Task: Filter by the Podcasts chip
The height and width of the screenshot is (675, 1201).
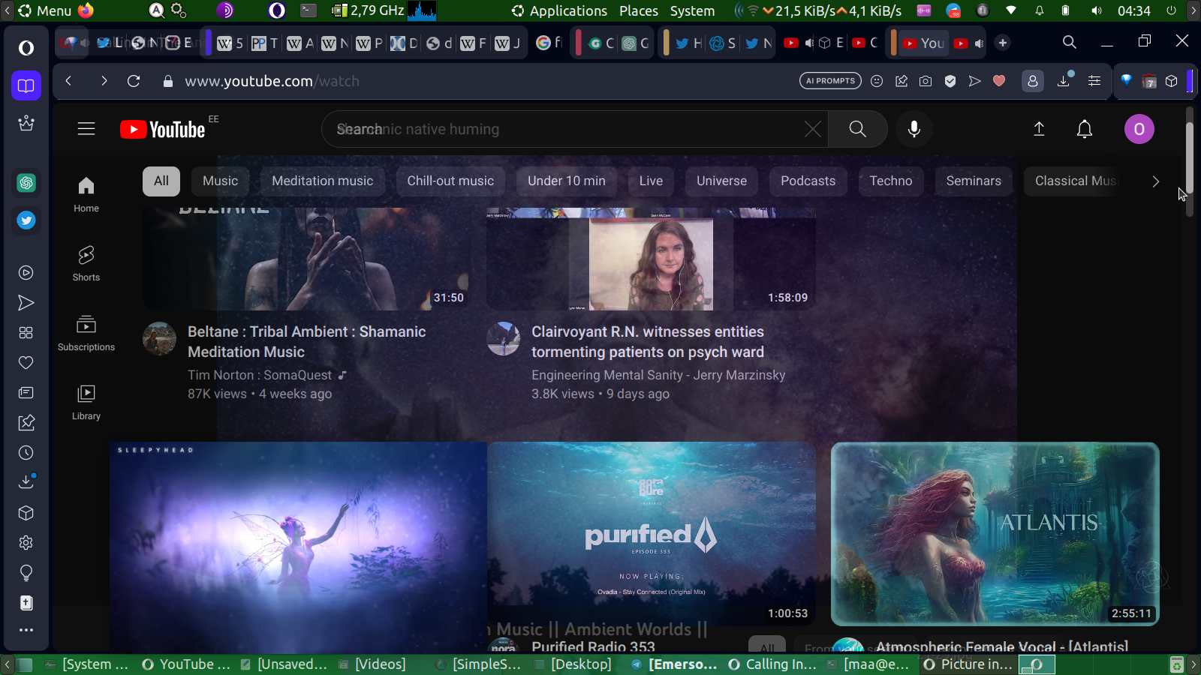Action: pyautogui.click(x=808, y=181)
